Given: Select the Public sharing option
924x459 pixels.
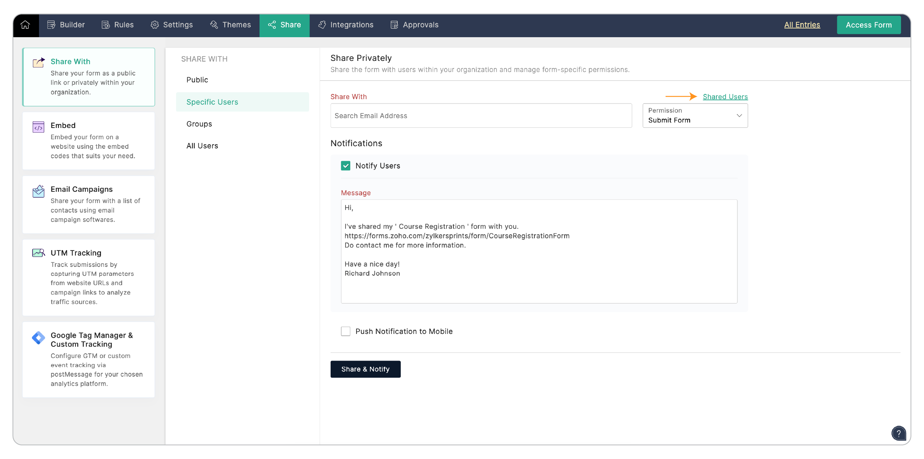Looking at the screenshot, I should 197,80.
